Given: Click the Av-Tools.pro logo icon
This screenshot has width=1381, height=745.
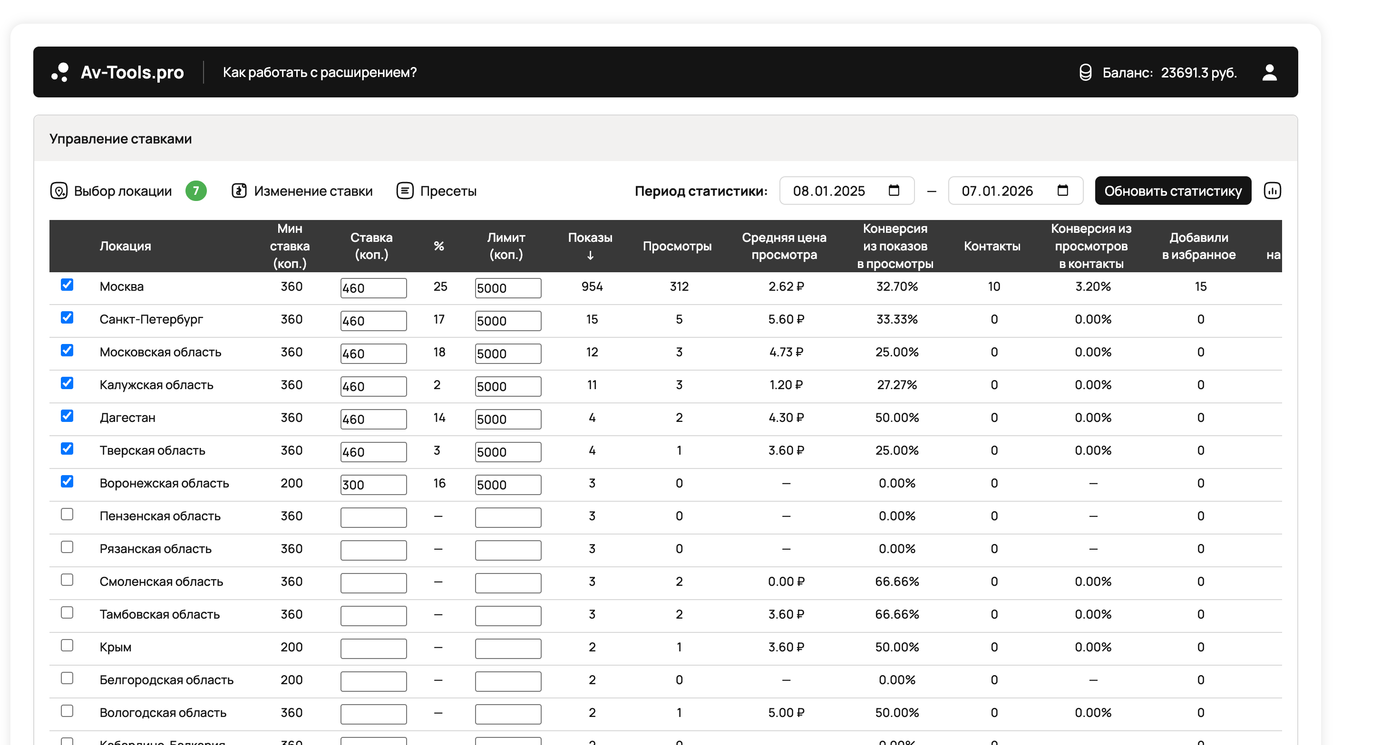Looking at the screenshot, I should point(60,72).
